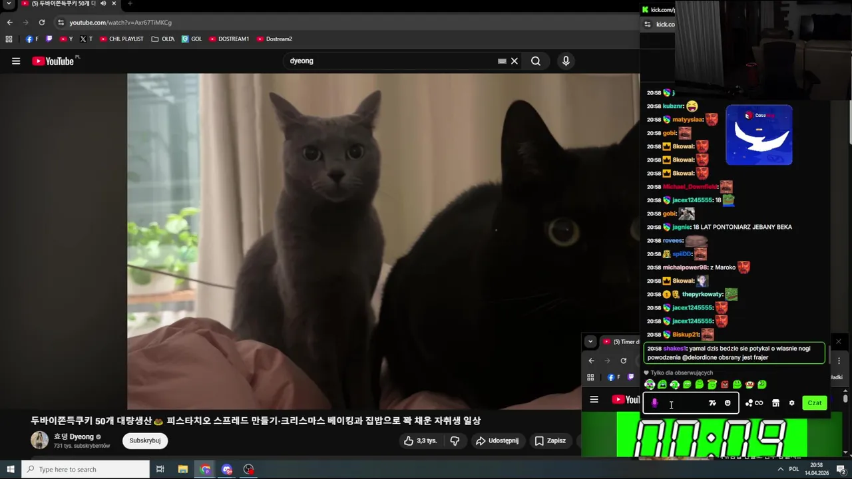This screenshot has width=852, height=479.
Task: Open the YouTube guide hamburger menu
Action: pos(16,61)
